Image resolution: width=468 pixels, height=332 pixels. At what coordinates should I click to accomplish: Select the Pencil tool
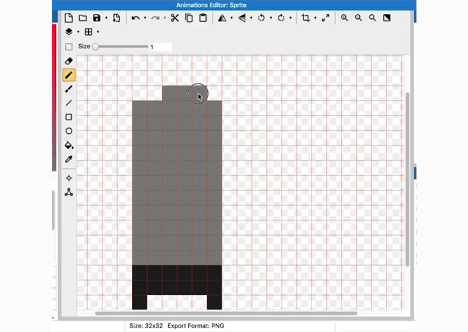click(x=69, y=75)
